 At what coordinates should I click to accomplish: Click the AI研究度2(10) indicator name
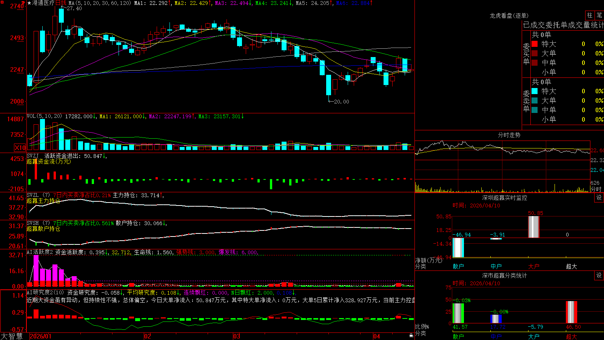(x=45, y=292)
